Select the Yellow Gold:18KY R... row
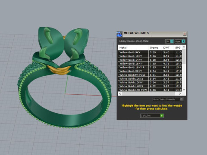Viewport: 207px width, 155px height. click(150, 67)
